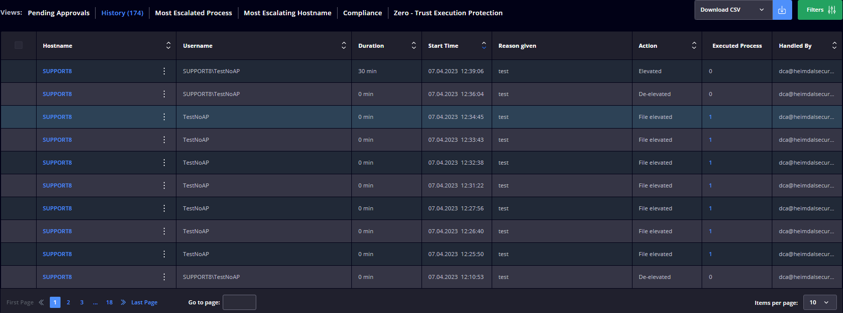Viewport: 843px width, 313px height.
Task: Sort table by Duration column arrows
Action: coord(414,45)
